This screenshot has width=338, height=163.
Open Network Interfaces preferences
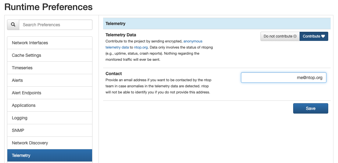pos(50,43)
